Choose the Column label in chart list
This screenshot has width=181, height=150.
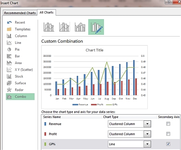tap(21, 36)
